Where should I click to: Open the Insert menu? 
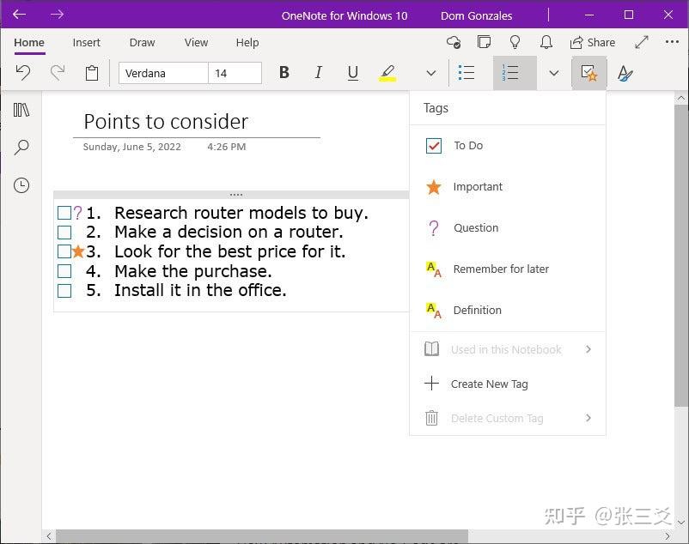tap(86, 42)
